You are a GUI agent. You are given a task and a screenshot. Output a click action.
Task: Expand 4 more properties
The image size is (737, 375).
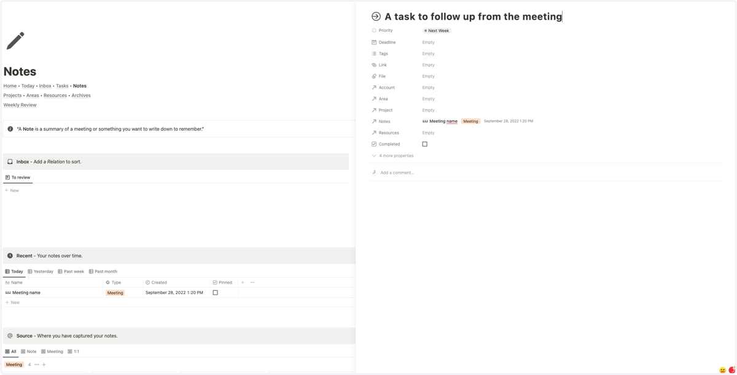pos(393,156)
